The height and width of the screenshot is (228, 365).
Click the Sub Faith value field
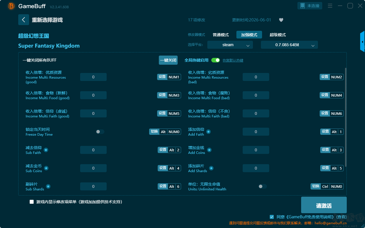[x=93, y=150]
